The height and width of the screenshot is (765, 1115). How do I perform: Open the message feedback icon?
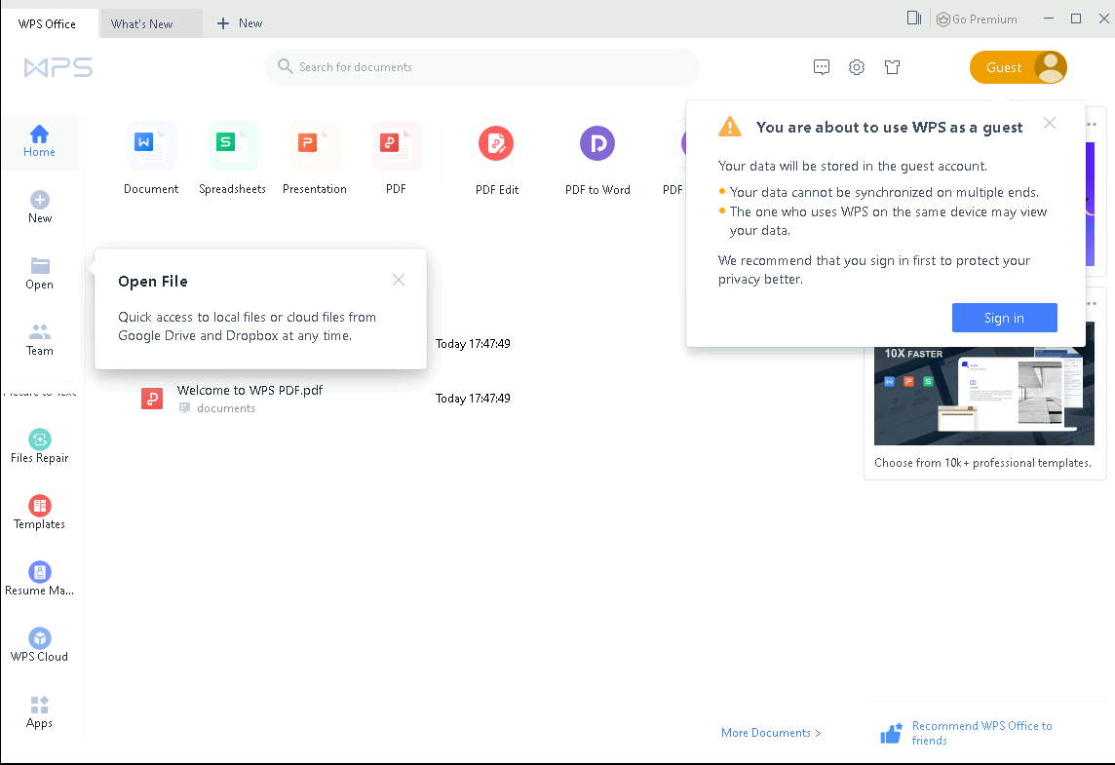(x=822, y=67)
